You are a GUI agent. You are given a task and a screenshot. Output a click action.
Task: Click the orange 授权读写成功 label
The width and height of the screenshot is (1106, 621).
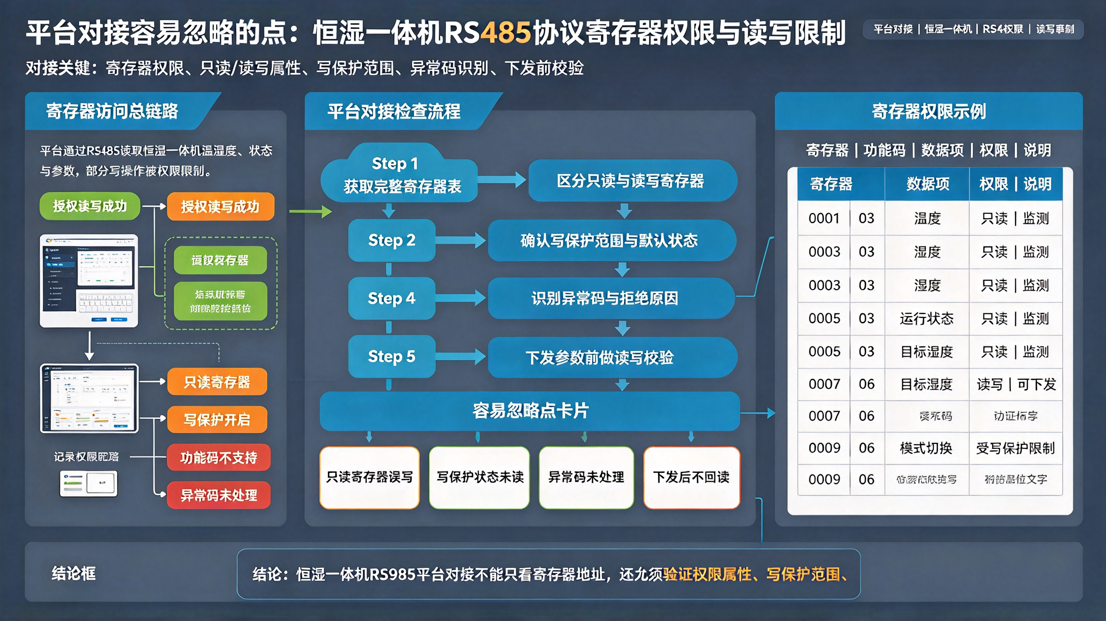[220, 207]
